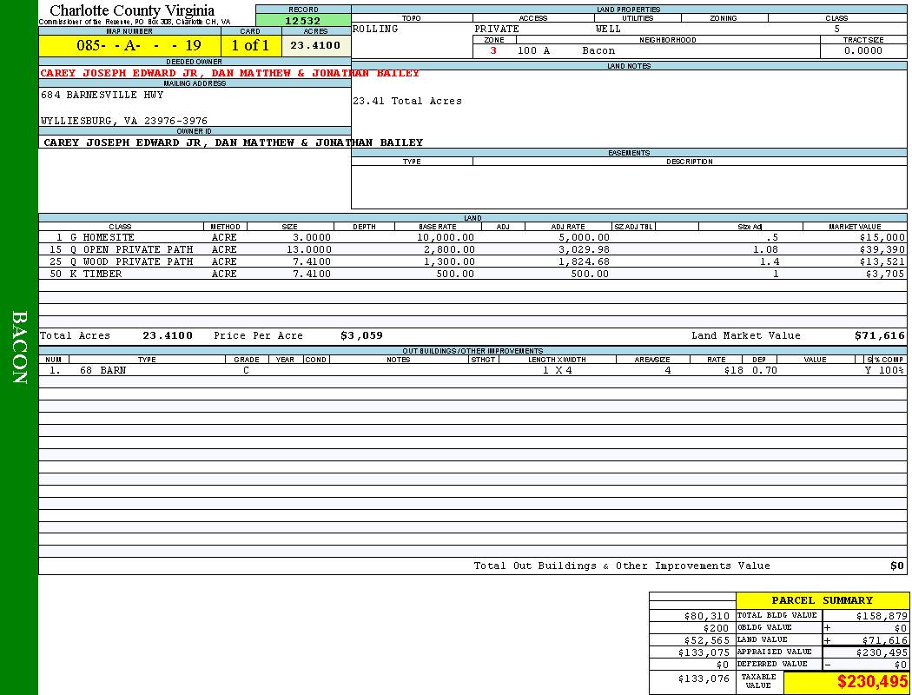
Task: Click the TOTAL BLDG VALUE $158,879 amount
Action: (x=881, y=616)
